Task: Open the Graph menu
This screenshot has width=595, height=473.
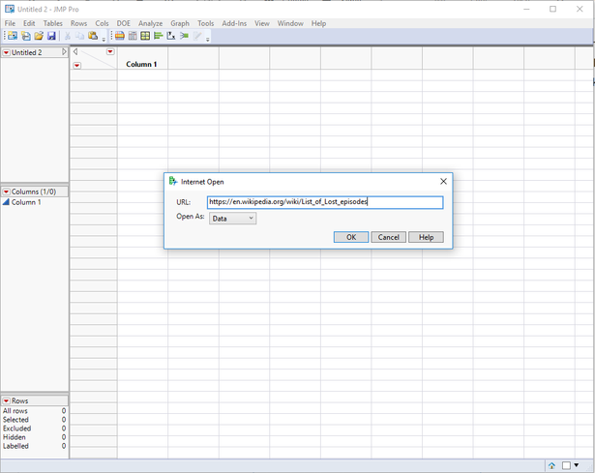Action: pos(180,23)
